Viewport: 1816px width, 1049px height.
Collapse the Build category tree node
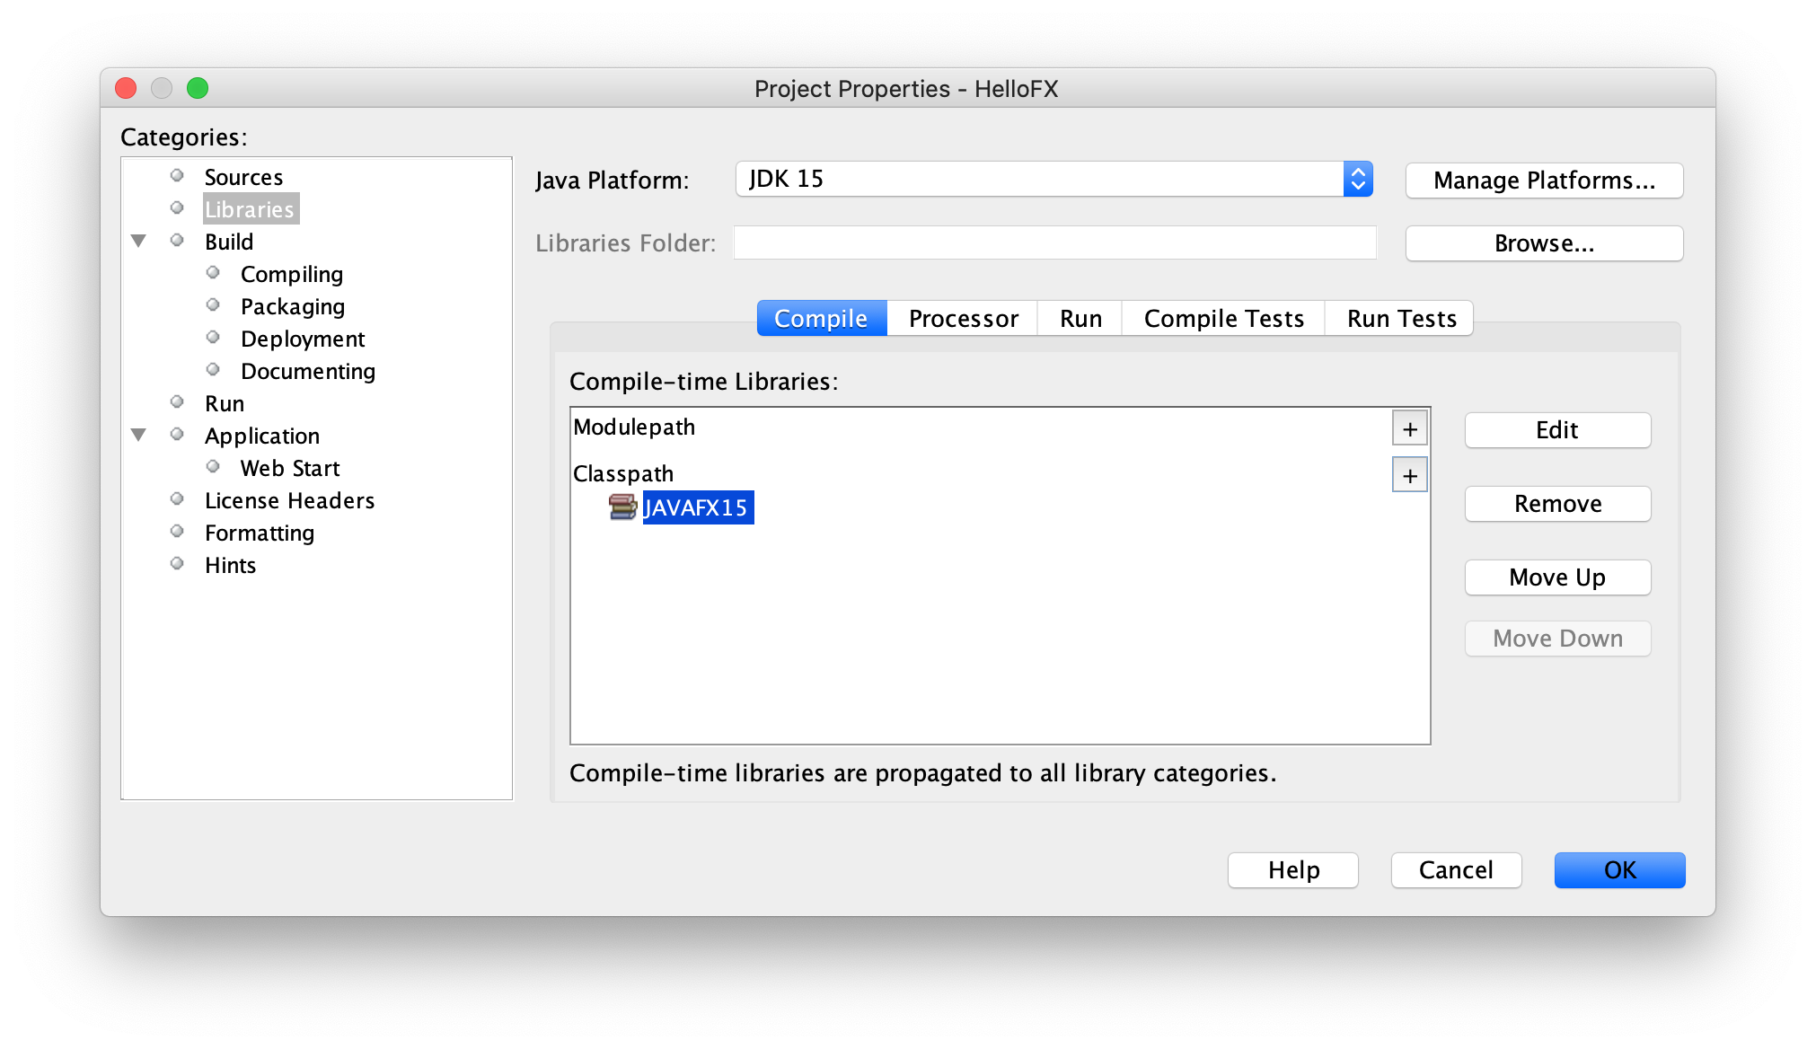pos(138,241)
